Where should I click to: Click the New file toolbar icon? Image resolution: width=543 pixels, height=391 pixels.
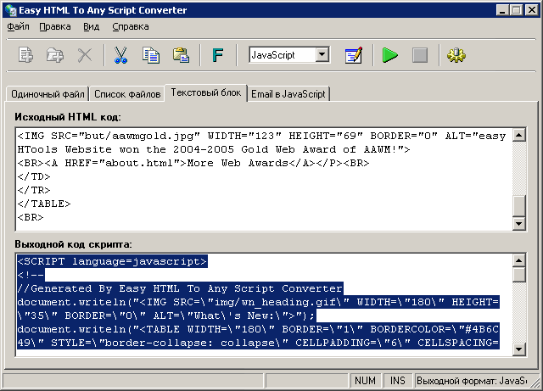[x=26, y=55]
